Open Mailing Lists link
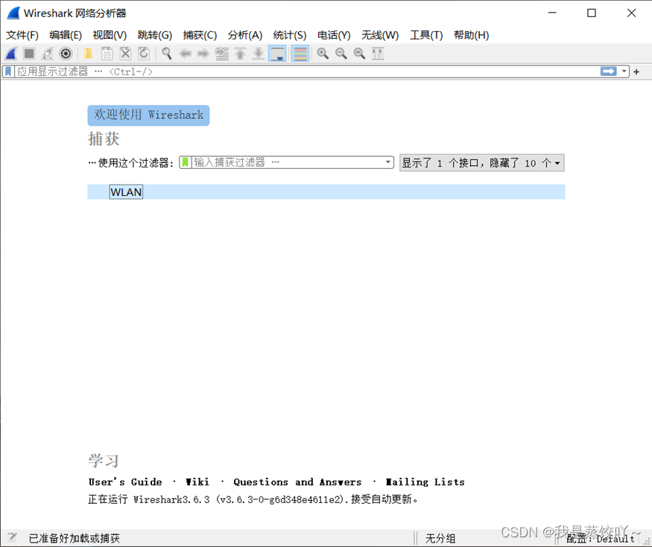Screen dimensions: 652x547 tap(425, 482)
